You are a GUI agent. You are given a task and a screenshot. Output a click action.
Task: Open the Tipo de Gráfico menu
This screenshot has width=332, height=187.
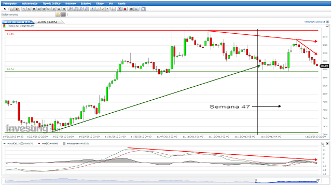coord(51,4)
